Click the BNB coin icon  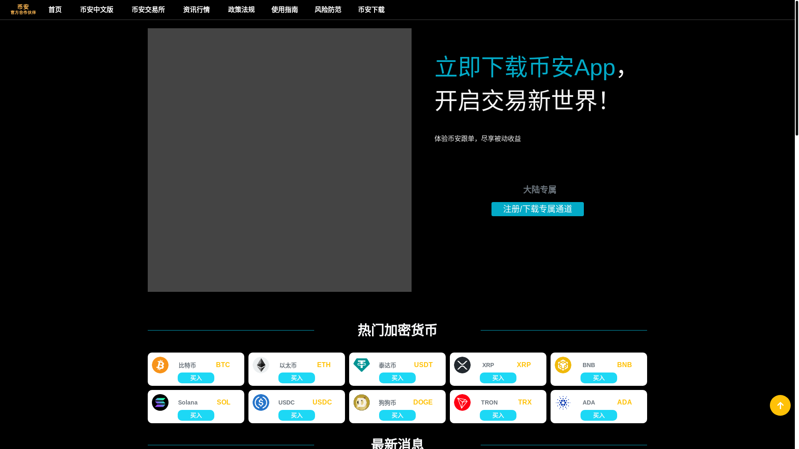(563, 365)
